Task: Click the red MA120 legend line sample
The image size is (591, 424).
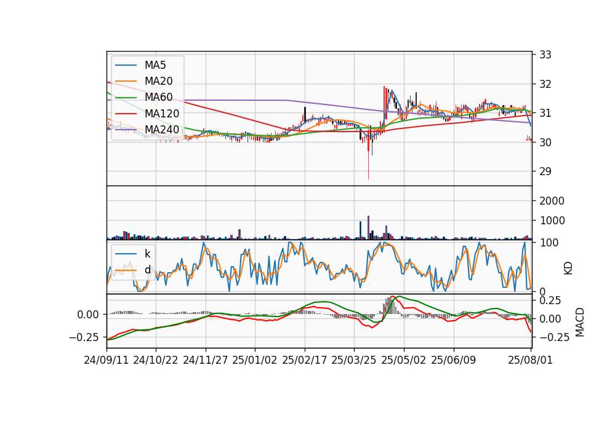Action: 126,114
